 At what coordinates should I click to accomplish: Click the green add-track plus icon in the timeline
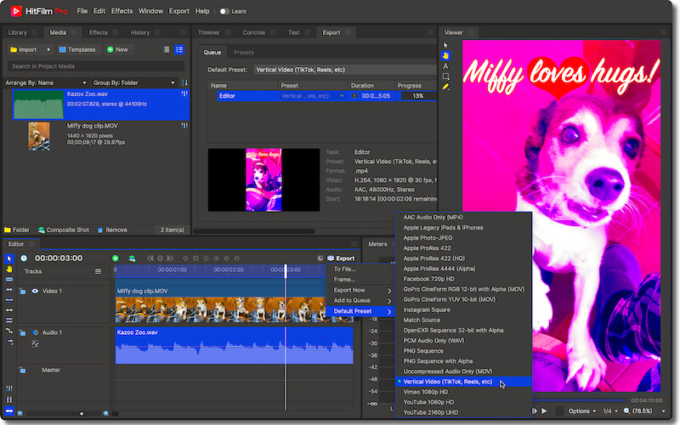pyautogui.click(x=116, y=258)
